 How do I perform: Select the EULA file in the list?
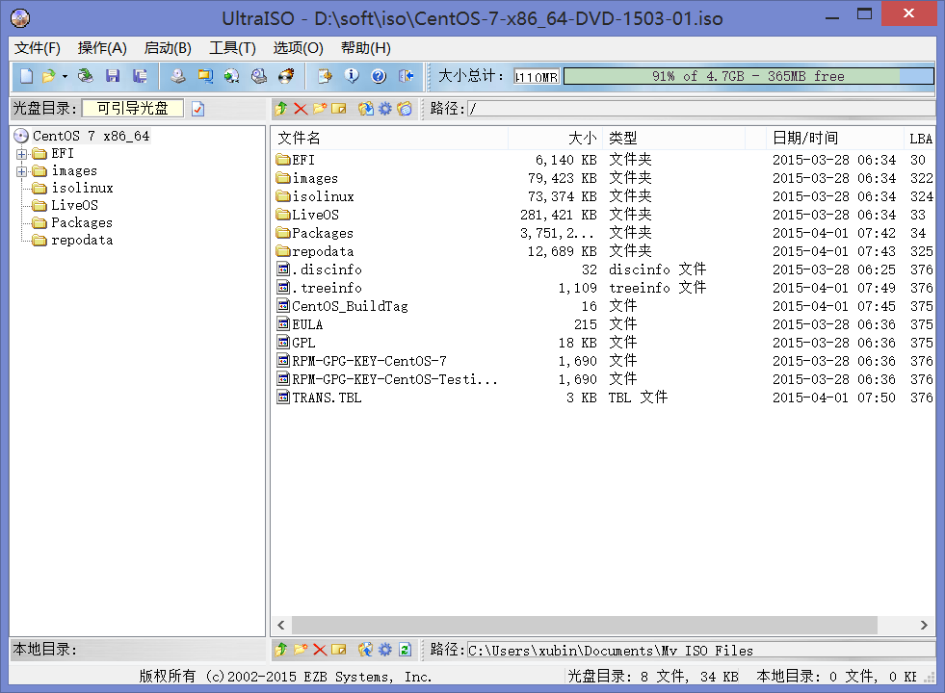tap(301, 324)
